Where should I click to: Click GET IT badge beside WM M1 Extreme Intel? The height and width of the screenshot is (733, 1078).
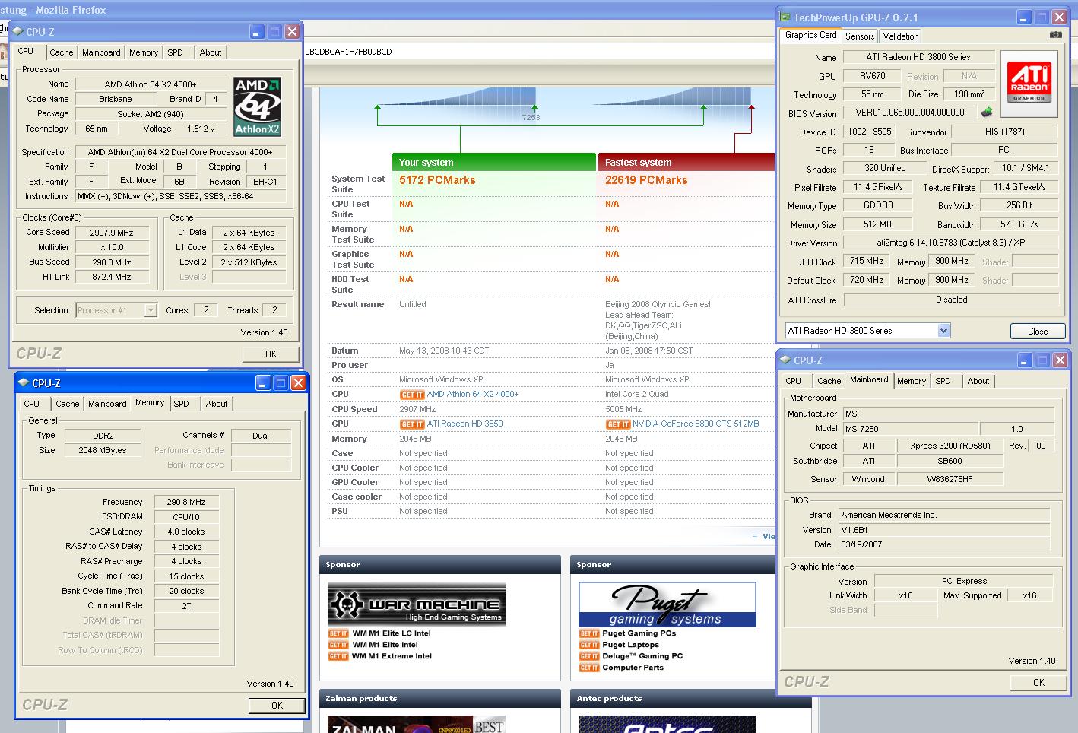pyautogui.click(x=338, y=656)
